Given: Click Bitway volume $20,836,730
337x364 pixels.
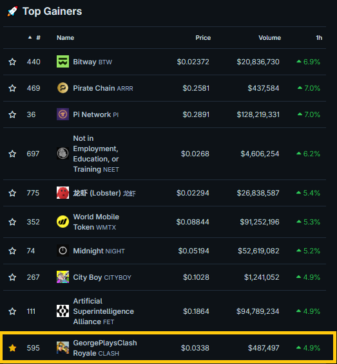Looking at the screenshot, I should coord(258,62).
